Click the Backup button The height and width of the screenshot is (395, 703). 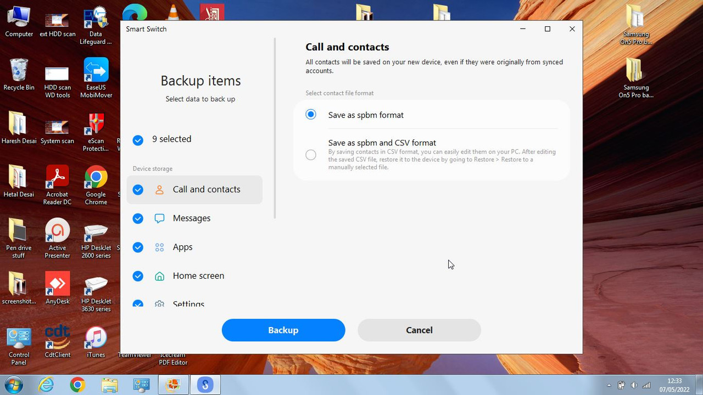tap(283, 330)
